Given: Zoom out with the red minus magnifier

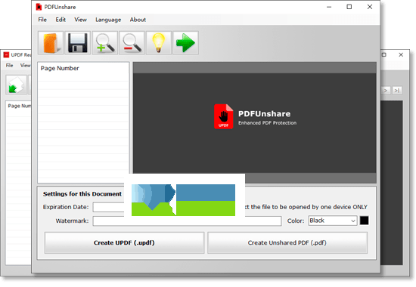Looking at the screenshot, I should tap(132, 42).
